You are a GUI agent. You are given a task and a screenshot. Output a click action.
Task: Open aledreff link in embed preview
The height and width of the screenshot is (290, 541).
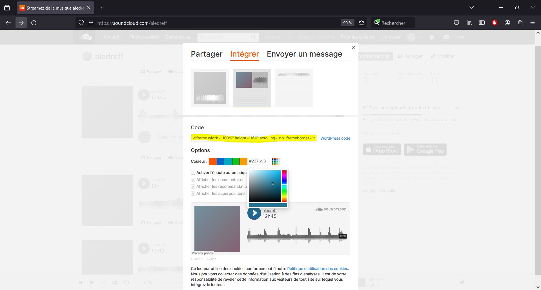pos(269,211)
